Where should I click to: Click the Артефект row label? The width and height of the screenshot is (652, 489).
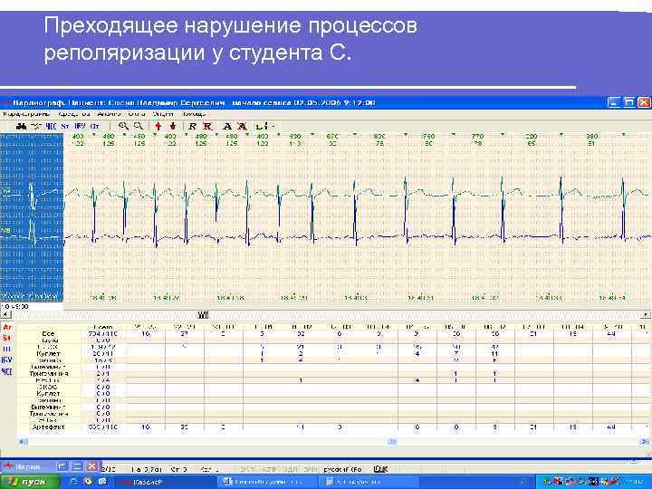click(48, 427)
